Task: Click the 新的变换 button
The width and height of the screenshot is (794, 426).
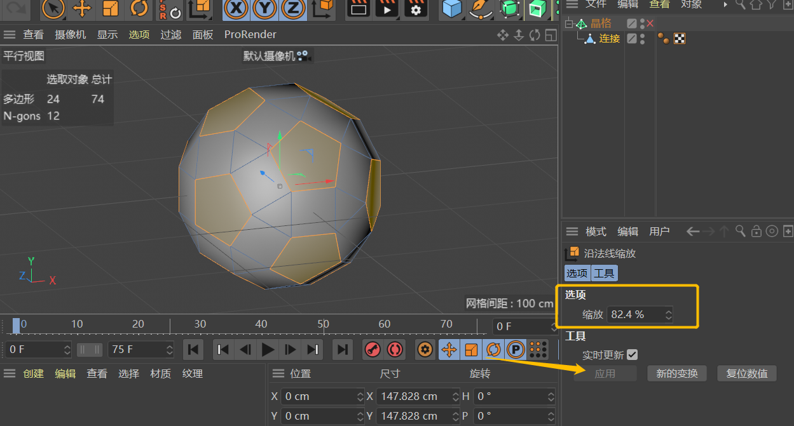Action: click(x=677, y=373)
